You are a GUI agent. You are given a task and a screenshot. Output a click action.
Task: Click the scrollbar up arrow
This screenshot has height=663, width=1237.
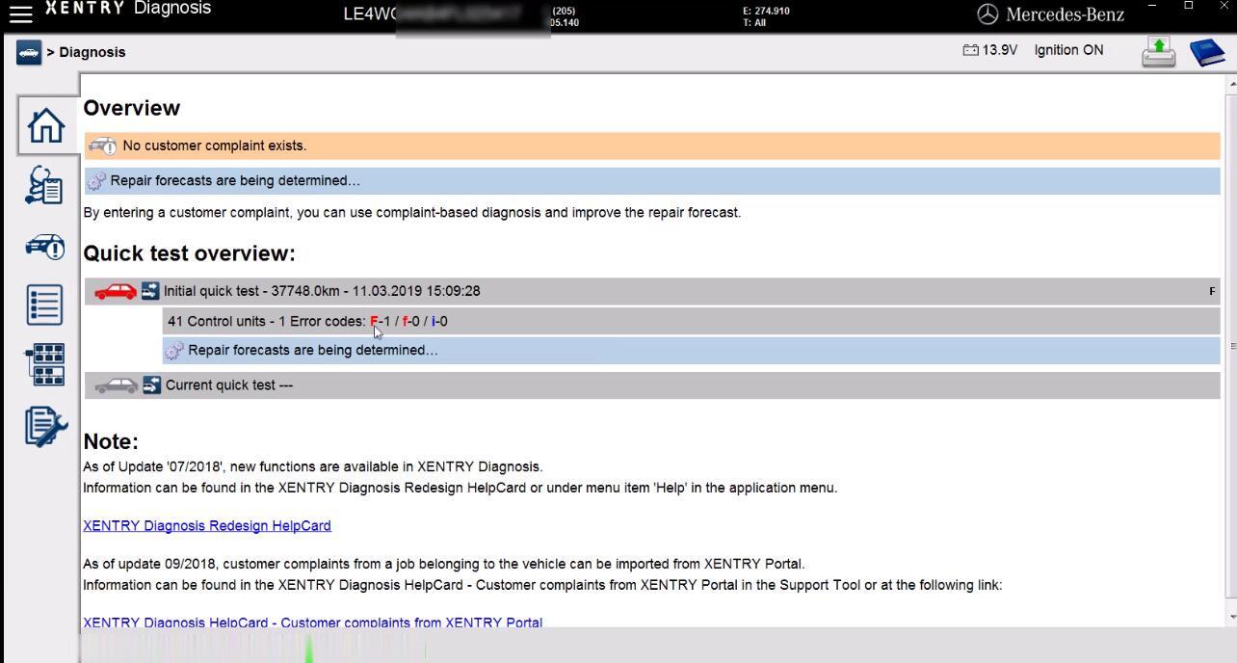tap(1231, 86)
